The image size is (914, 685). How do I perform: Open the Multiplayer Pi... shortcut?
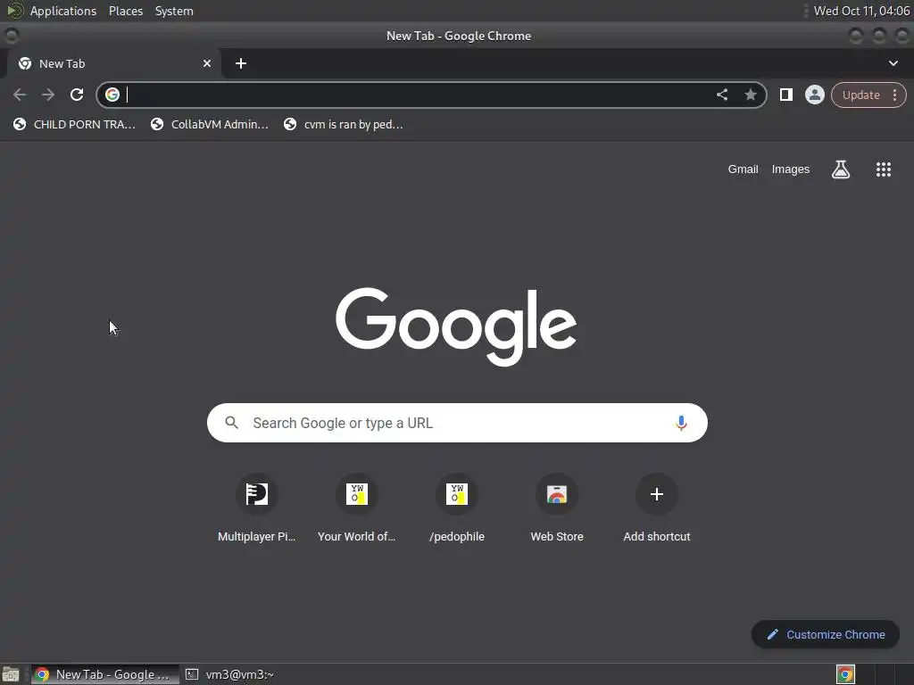(256, 508)
